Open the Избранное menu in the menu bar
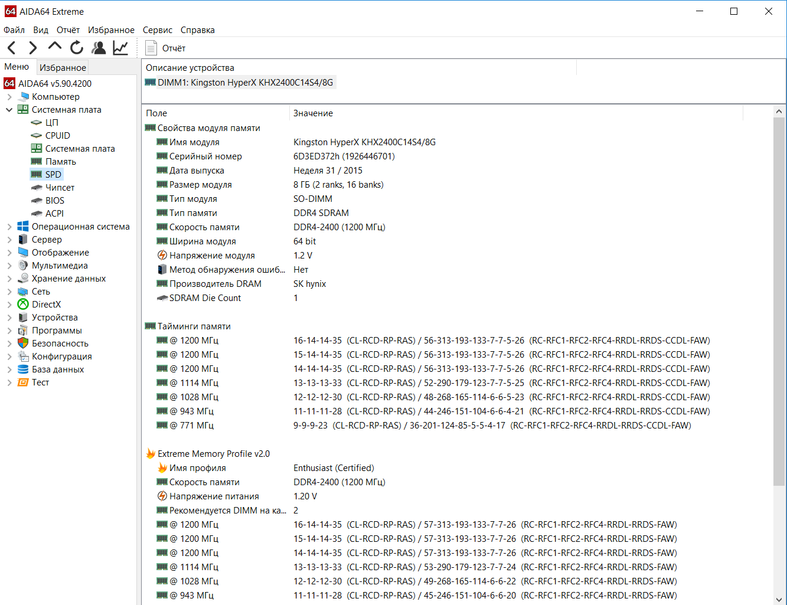Screen dimensions: 787x605 point(111,30)
